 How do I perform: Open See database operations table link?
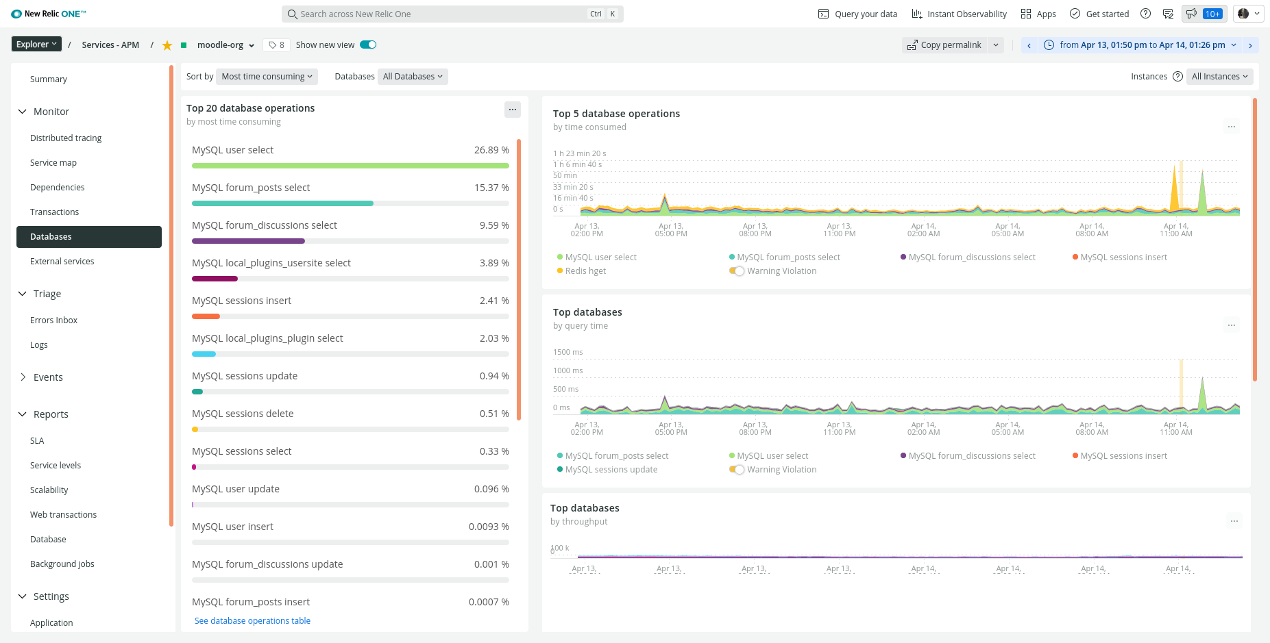[x=252, y=621]
